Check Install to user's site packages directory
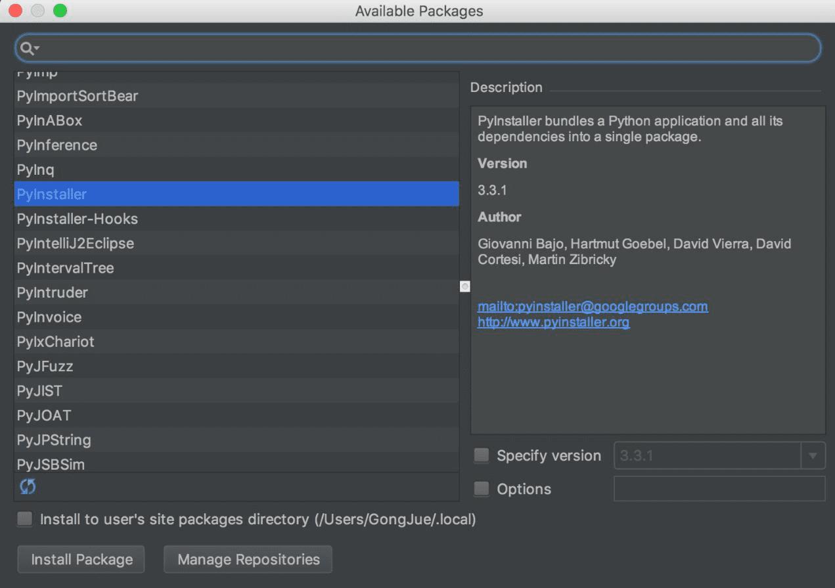The height and width of the screenshot is (588, 835). 24,519
